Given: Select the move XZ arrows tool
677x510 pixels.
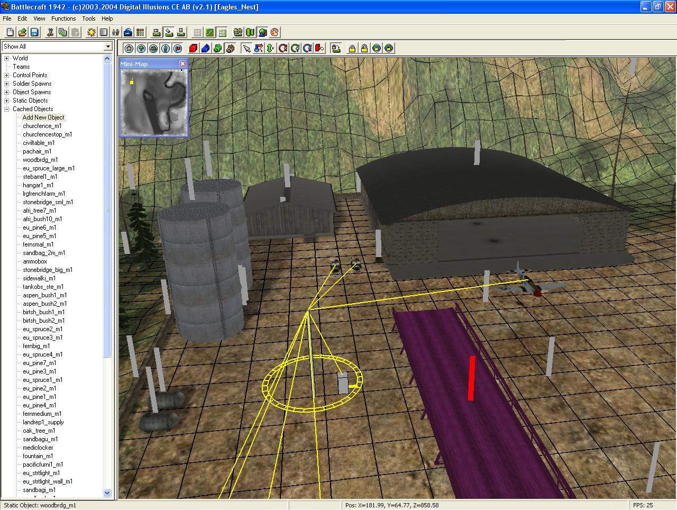Looking at the screenshot, I should coord(258,48).
